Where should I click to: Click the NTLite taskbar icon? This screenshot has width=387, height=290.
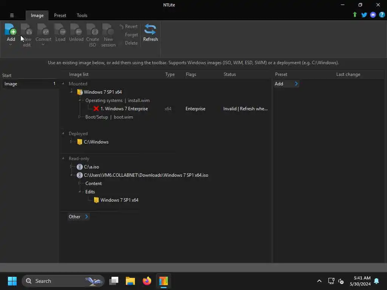163,281
